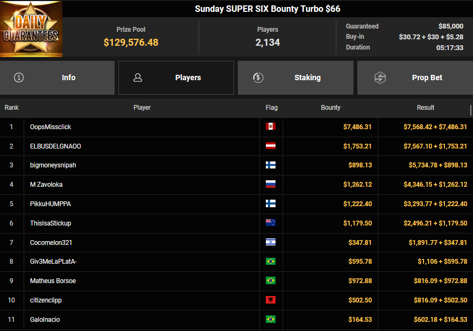473x331 pixels.
Task: Click the Result column header
Action: (x=425, y=108)
